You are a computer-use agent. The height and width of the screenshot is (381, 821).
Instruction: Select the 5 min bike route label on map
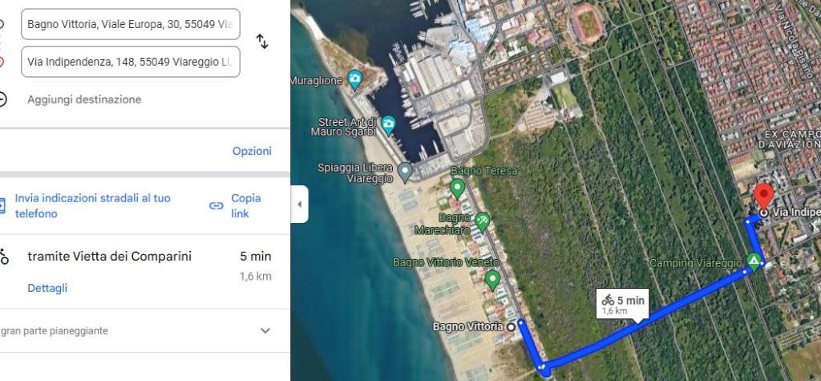(x=622, y=304)
